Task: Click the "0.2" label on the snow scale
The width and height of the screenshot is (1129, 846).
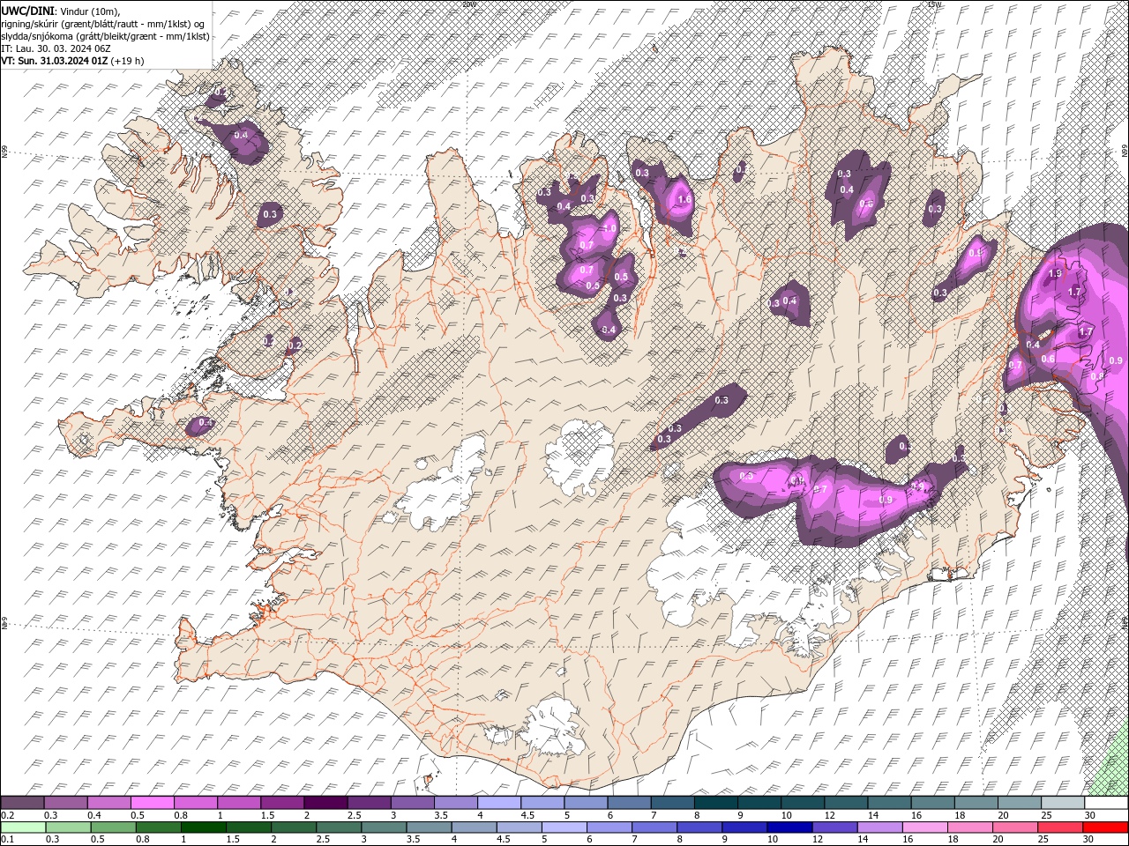Action: pos(7,816)
